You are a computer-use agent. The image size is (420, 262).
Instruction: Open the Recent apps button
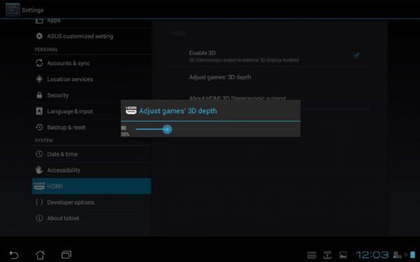click(66, 255)
